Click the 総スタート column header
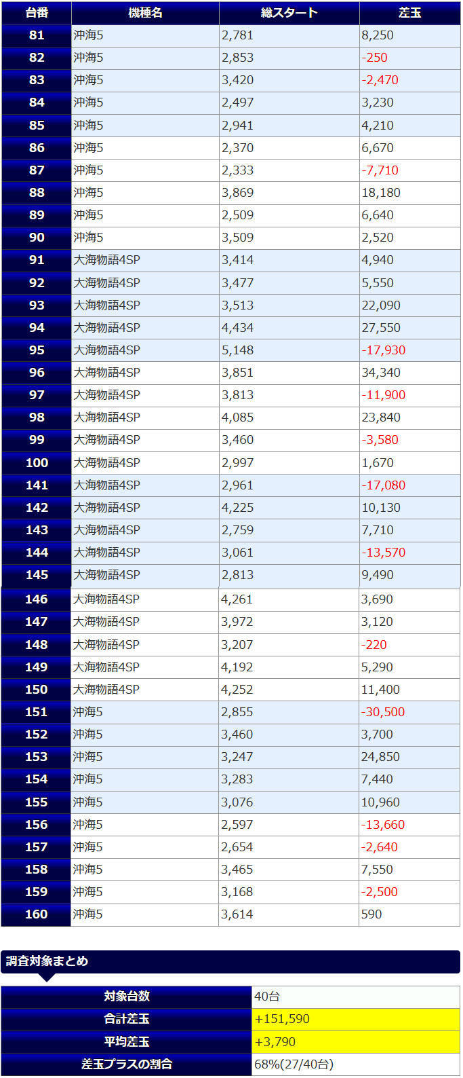463x1078 pixels. (x=289, y=13)
